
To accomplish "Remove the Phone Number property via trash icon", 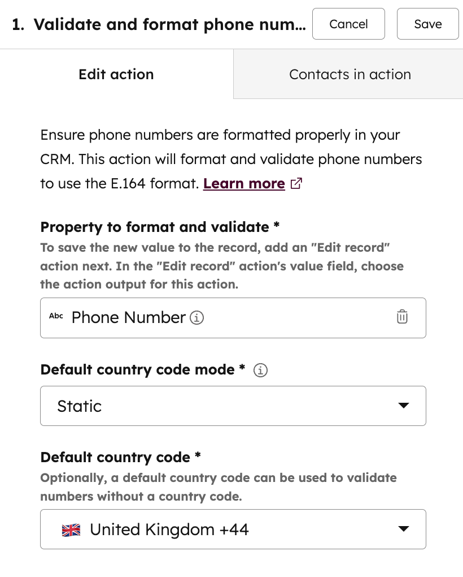I will click(x=402, y=317).
